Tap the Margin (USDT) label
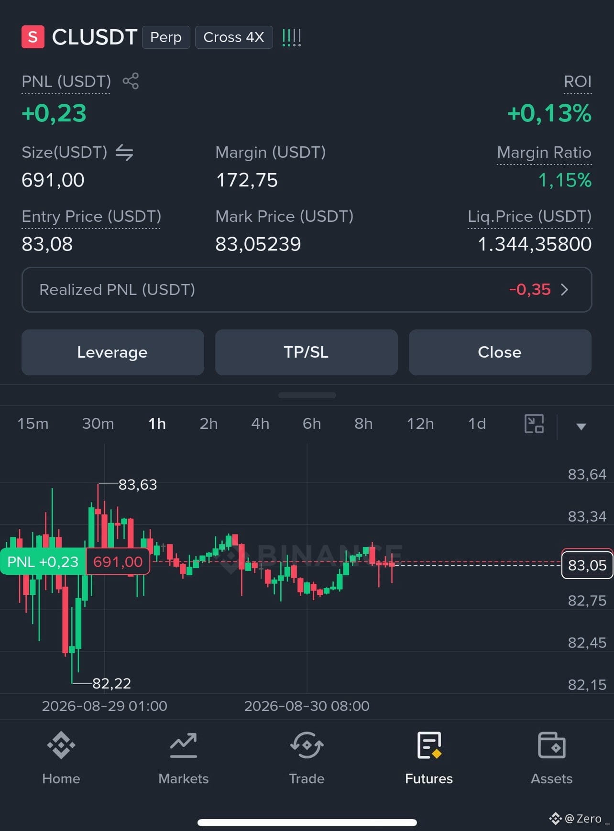 click(271, 153)
